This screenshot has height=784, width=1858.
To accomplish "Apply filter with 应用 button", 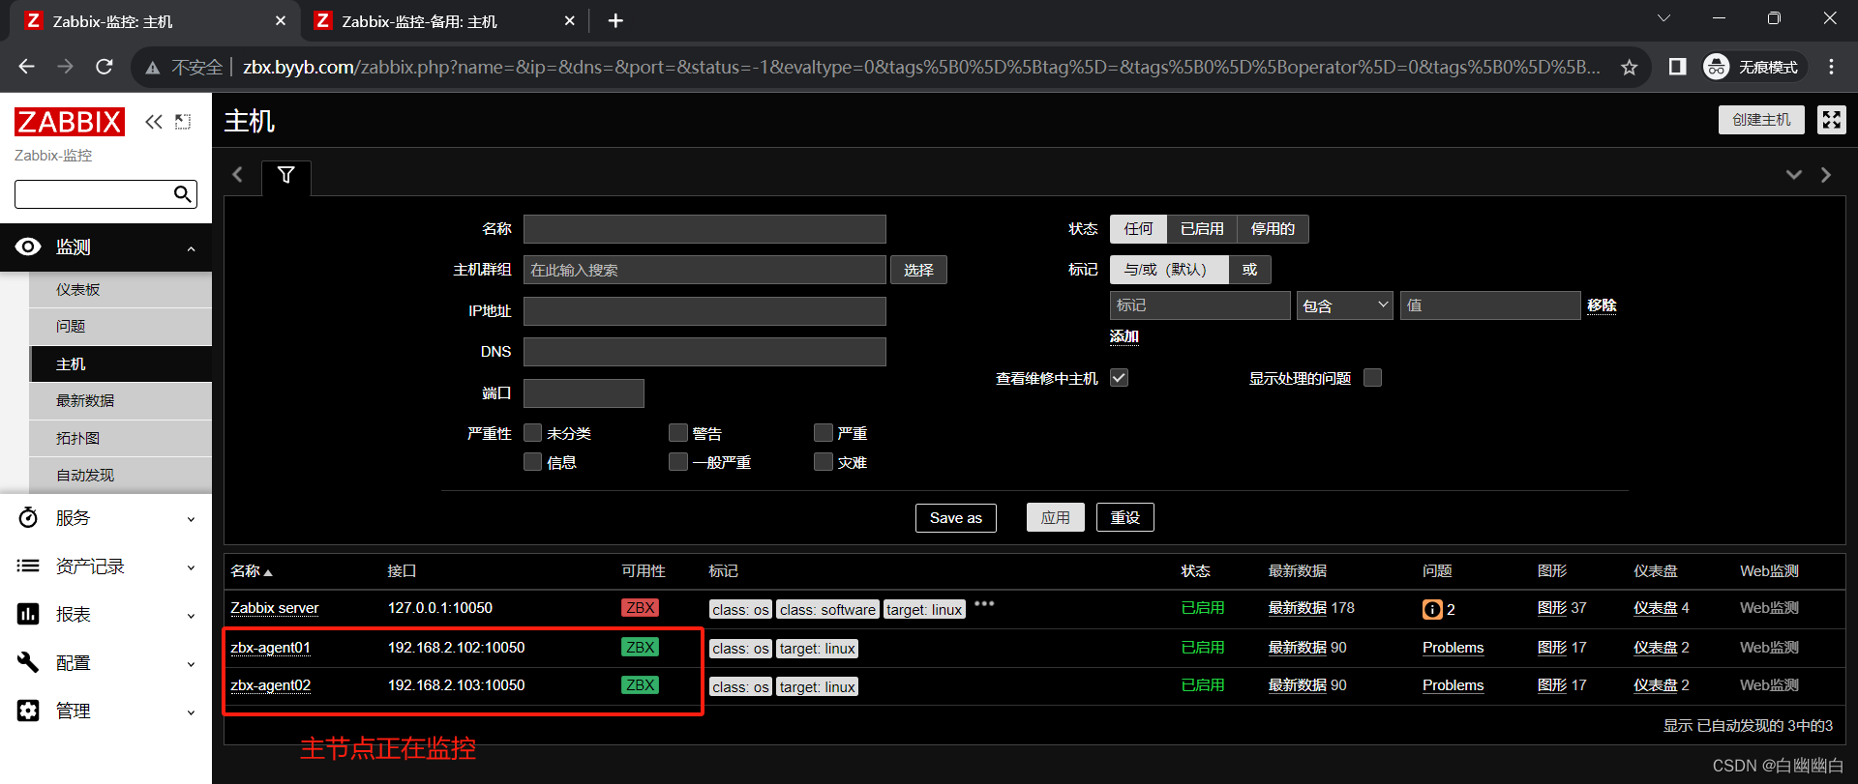I will click(x=1056, y=517).
